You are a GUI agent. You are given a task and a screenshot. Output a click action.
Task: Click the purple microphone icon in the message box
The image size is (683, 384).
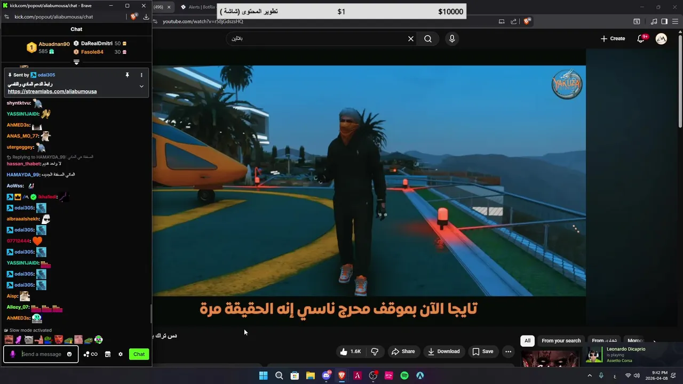(13, 354)
